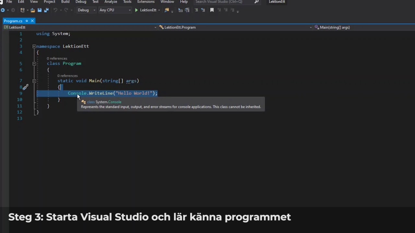This screenshot has height=233, width=415.
Task: Open the LektionEtt.Program type navigation dropdown
Action: (x=235, y=27)
